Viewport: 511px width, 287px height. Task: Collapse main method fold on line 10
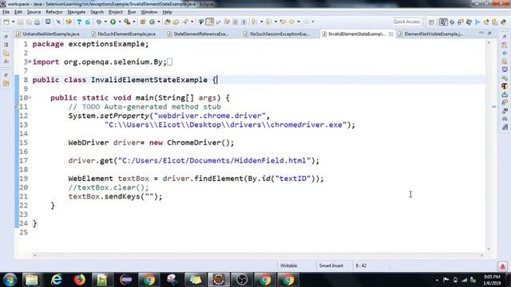[30, 97]
